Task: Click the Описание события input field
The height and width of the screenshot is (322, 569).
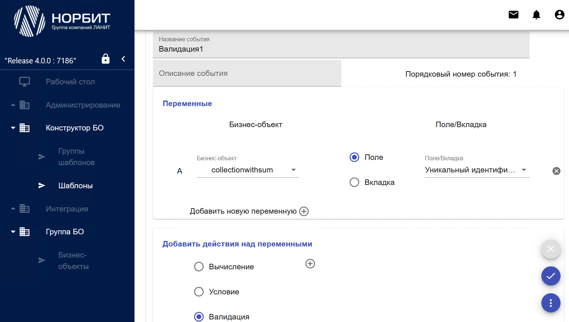Action: 247,73
